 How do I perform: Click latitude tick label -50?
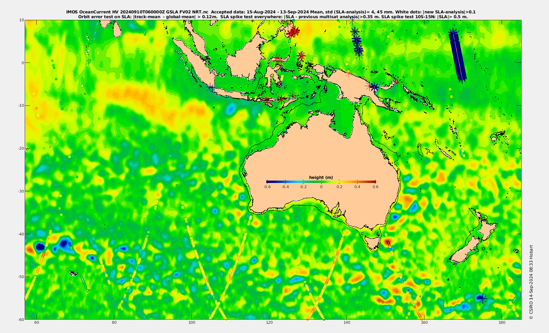coord(21,277)
